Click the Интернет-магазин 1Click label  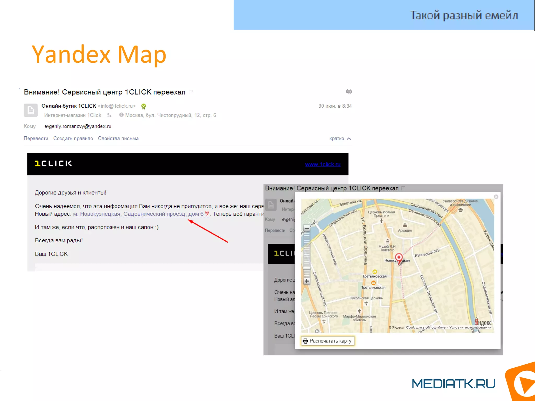coord(73,115)
